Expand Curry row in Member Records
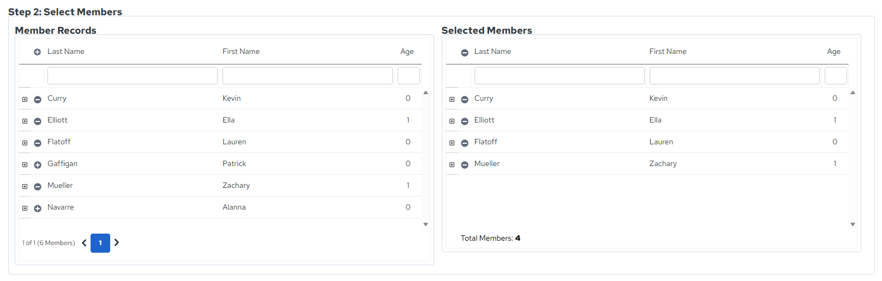The image size is (882, 281). tap(25, 100)
